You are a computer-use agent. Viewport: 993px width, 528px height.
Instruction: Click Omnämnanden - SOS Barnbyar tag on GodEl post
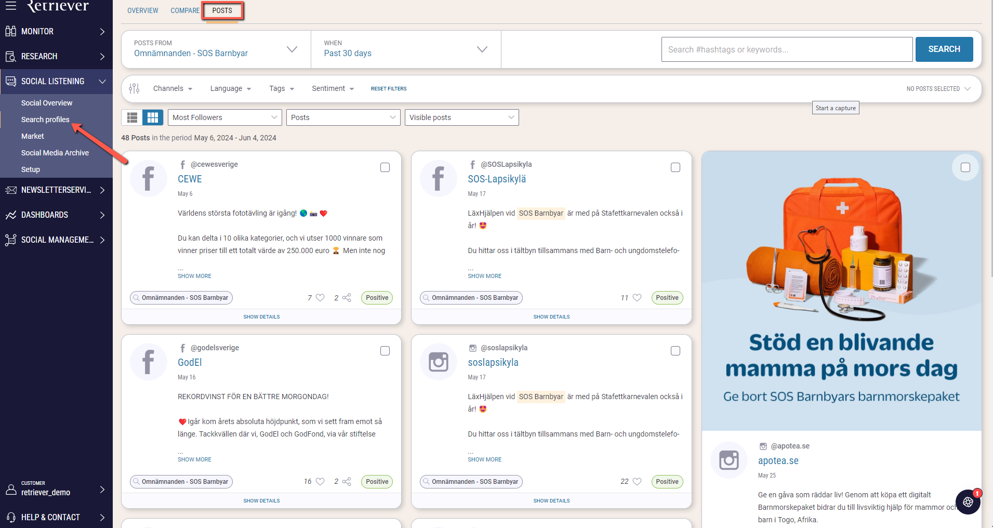181,482
